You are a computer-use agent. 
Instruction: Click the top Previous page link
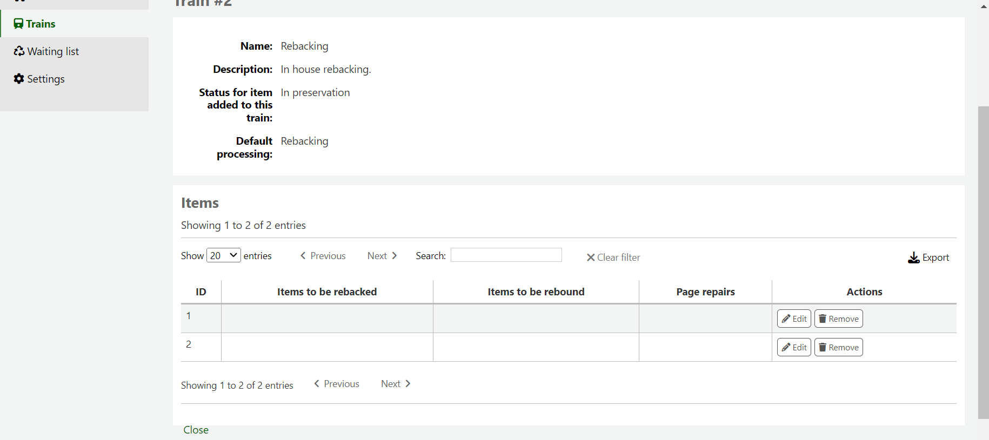[323, 256]
